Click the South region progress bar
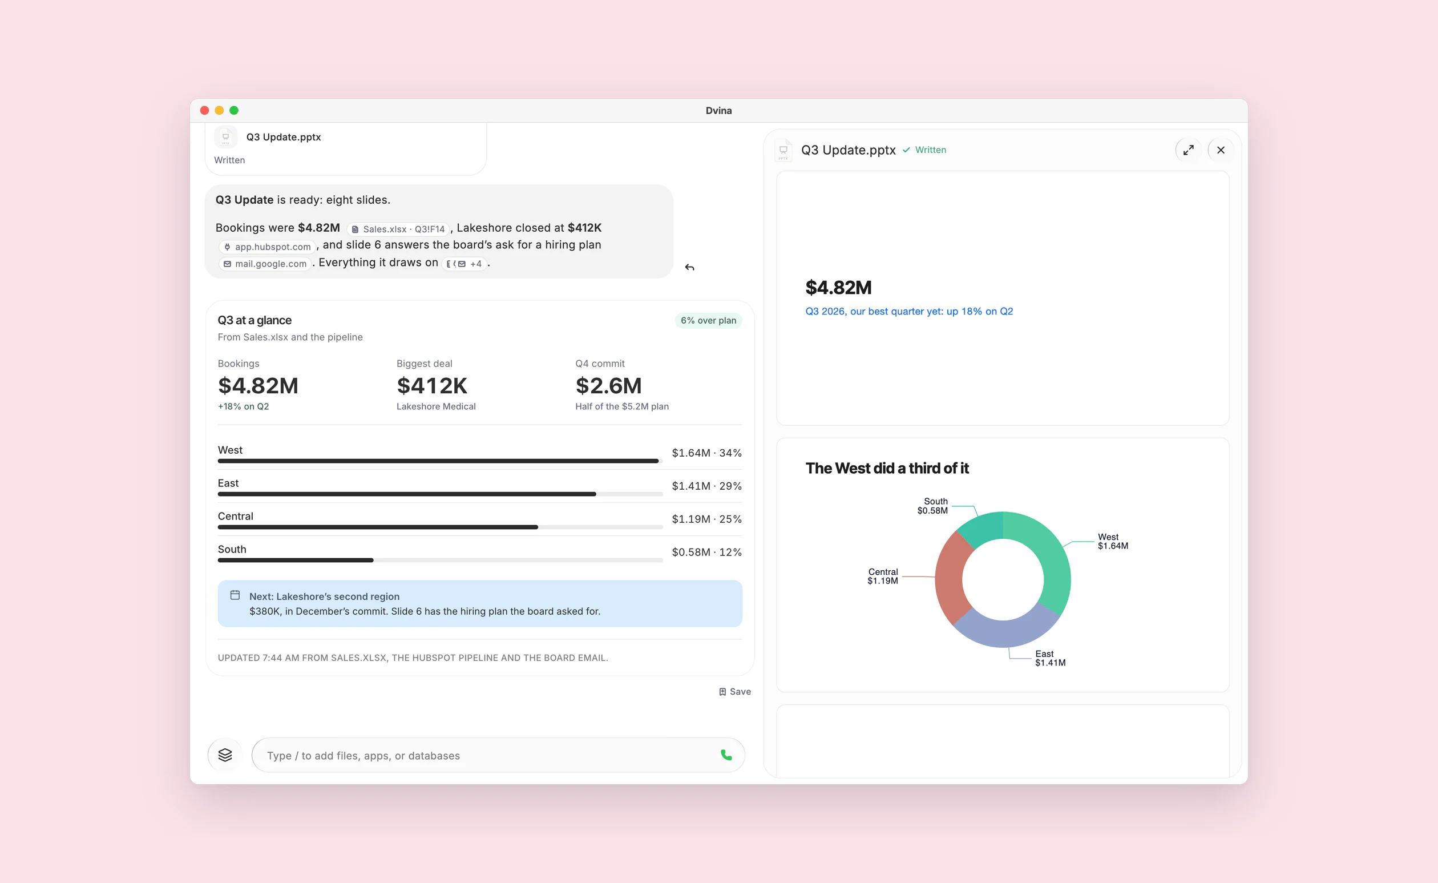The height and width of the screenshot is (883, 1438). 439,560
